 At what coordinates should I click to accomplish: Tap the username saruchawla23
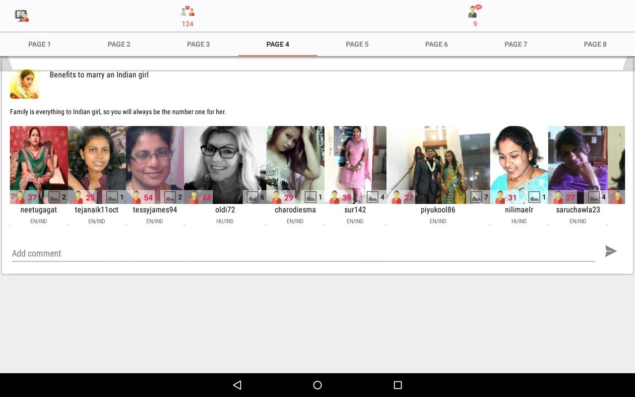point(578,210)
